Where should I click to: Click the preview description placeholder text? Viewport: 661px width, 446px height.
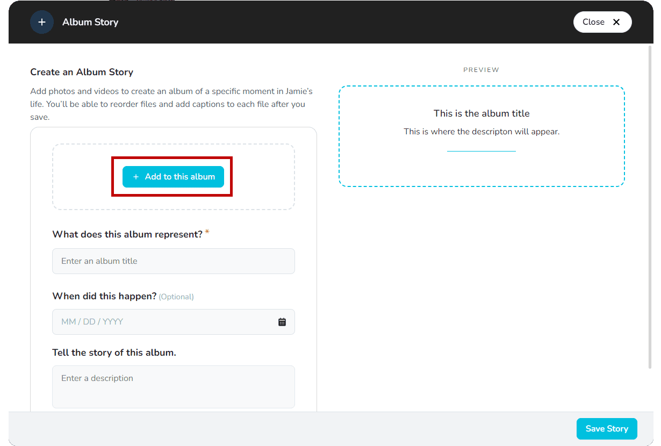click(x=482, y=132)
